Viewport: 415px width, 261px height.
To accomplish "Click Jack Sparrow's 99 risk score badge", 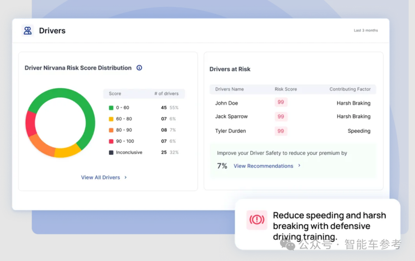I will point(281,116).
